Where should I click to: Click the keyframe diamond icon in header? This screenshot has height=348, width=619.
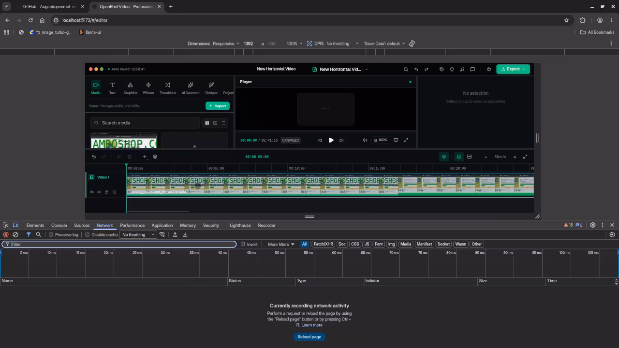click(452, 69)
